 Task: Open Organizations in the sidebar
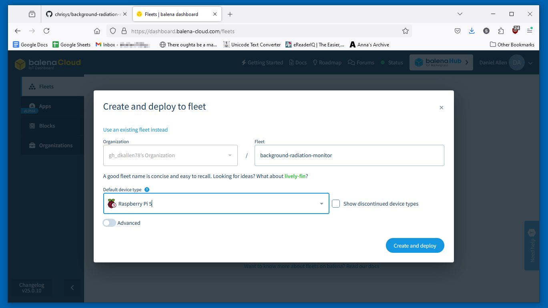point(52,145)
